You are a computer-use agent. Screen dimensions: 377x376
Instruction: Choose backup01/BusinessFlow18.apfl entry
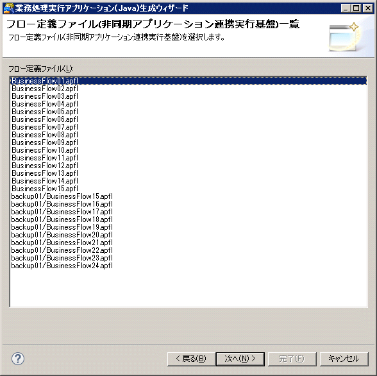coord(188,219)
